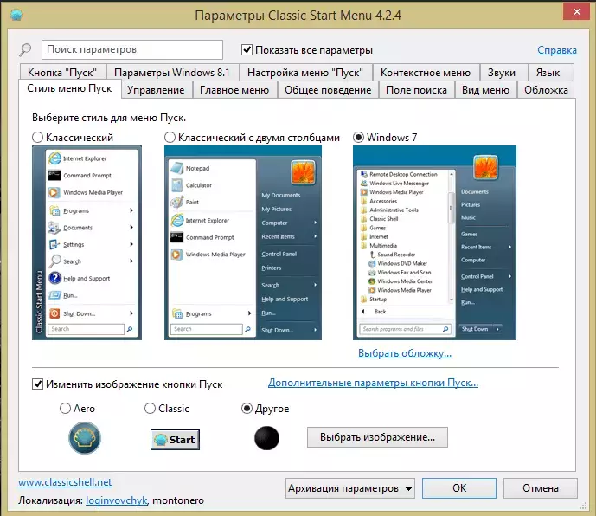Toggle 'Изменить изображение кнопки Пуск' checkbox

pos(38,384)
